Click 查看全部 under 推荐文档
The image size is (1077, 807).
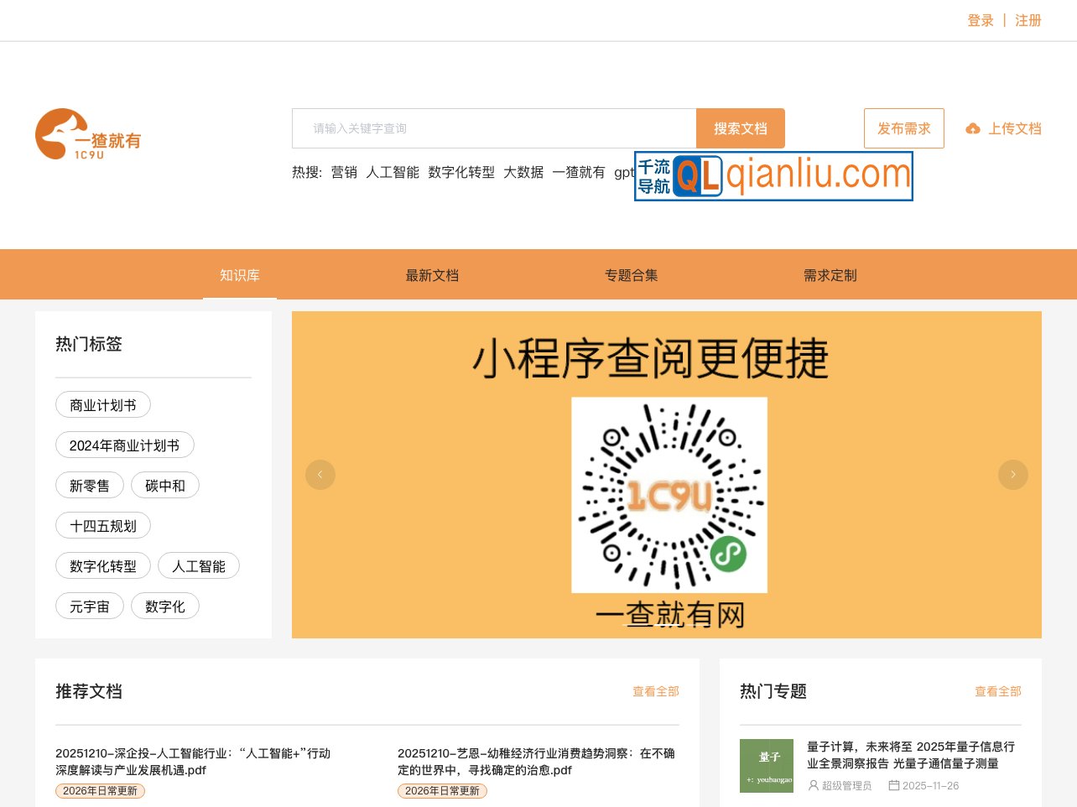click(656, 691)
